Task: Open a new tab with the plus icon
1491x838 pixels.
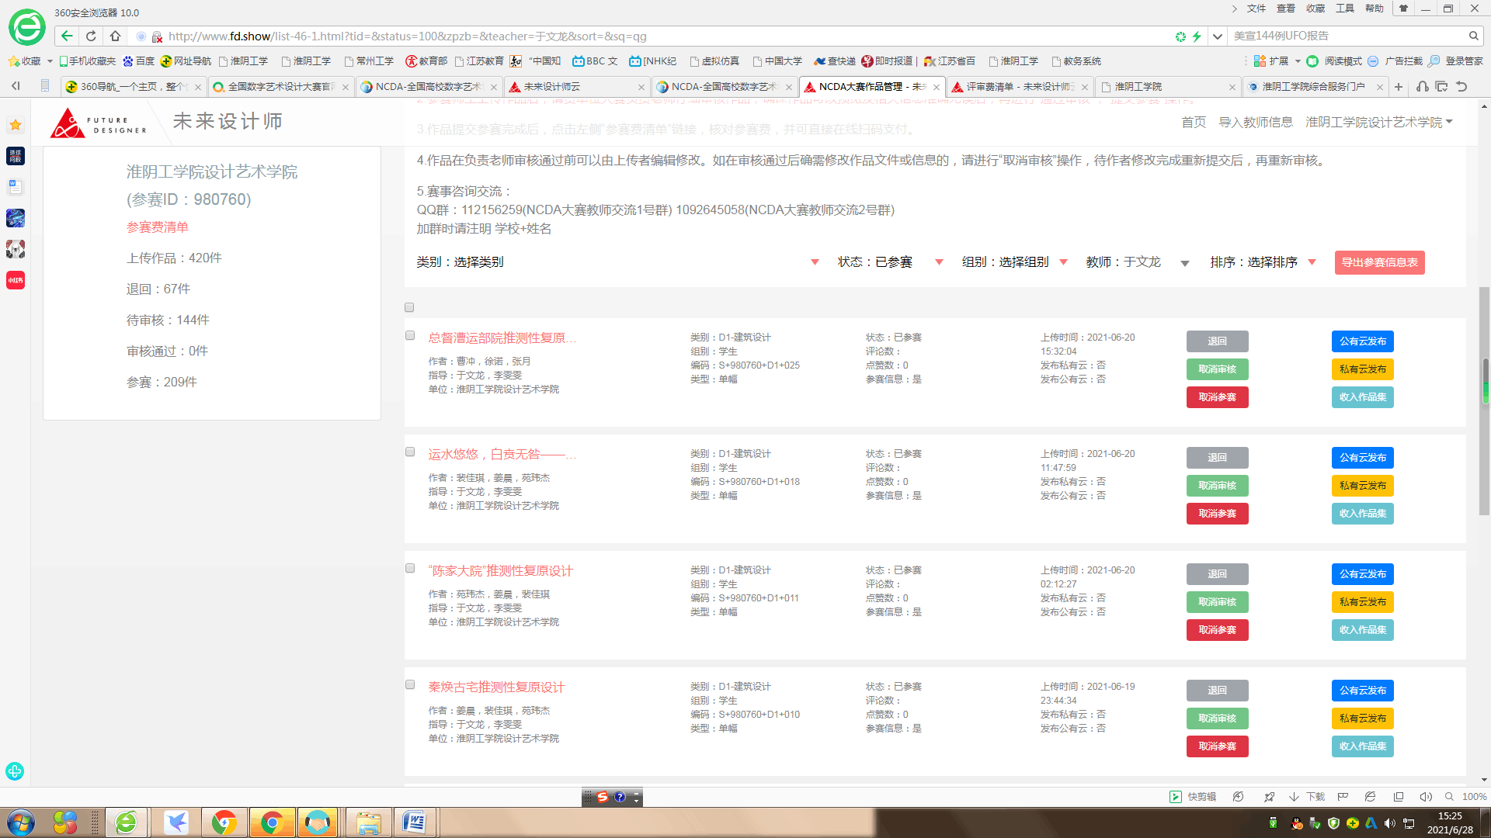Action: click(x=1399, y=87)
